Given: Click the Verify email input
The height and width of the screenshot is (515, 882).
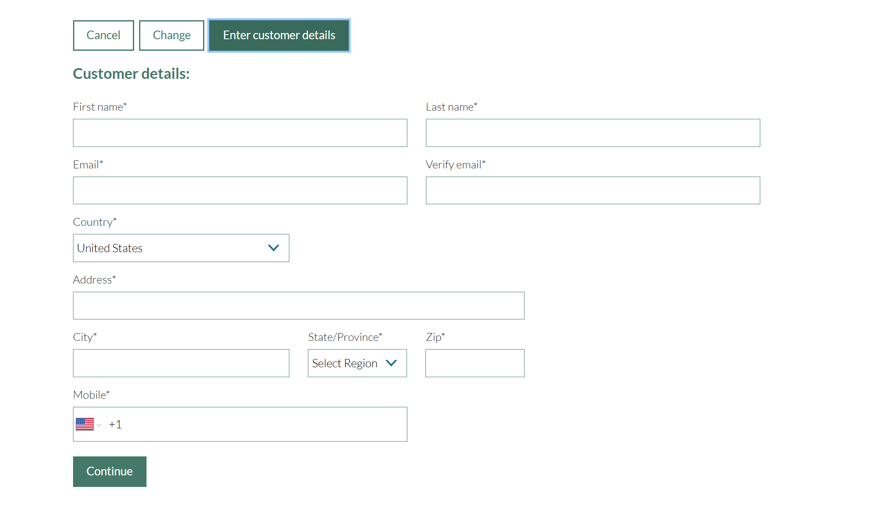Looking at the screenshot, I should (593, 191).
